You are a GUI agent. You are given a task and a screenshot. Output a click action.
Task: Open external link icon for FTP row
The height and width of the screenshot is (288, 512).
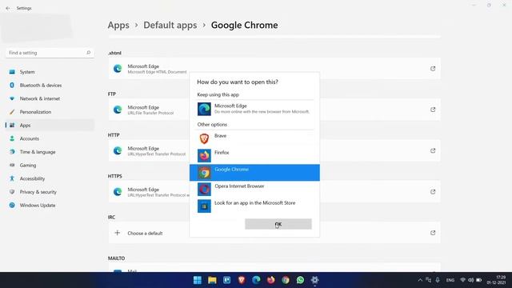click(433, 110)
